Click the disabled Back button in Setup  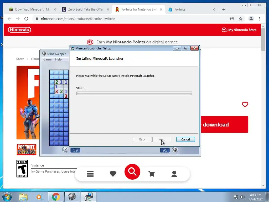142,139
